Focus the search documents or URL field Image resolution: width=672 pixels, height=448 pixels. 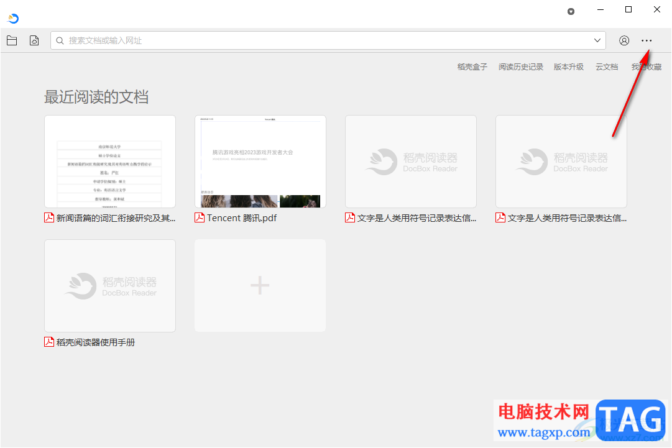click(328, 40)
